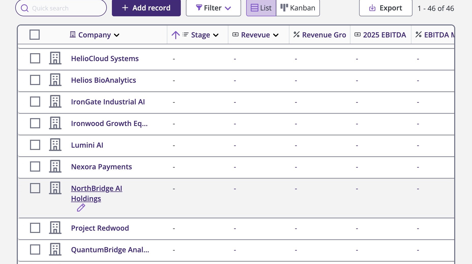The width and height of the screenshot is (472, 264).
Task: Select the IronGate Industrial AI row checkbox
Action: pyautogui.click(x=35, y=102)
